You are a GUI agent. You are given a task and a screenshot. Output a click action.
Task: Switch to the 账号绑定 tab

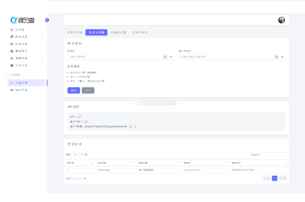pyautogui.click(x=140, y=33)
